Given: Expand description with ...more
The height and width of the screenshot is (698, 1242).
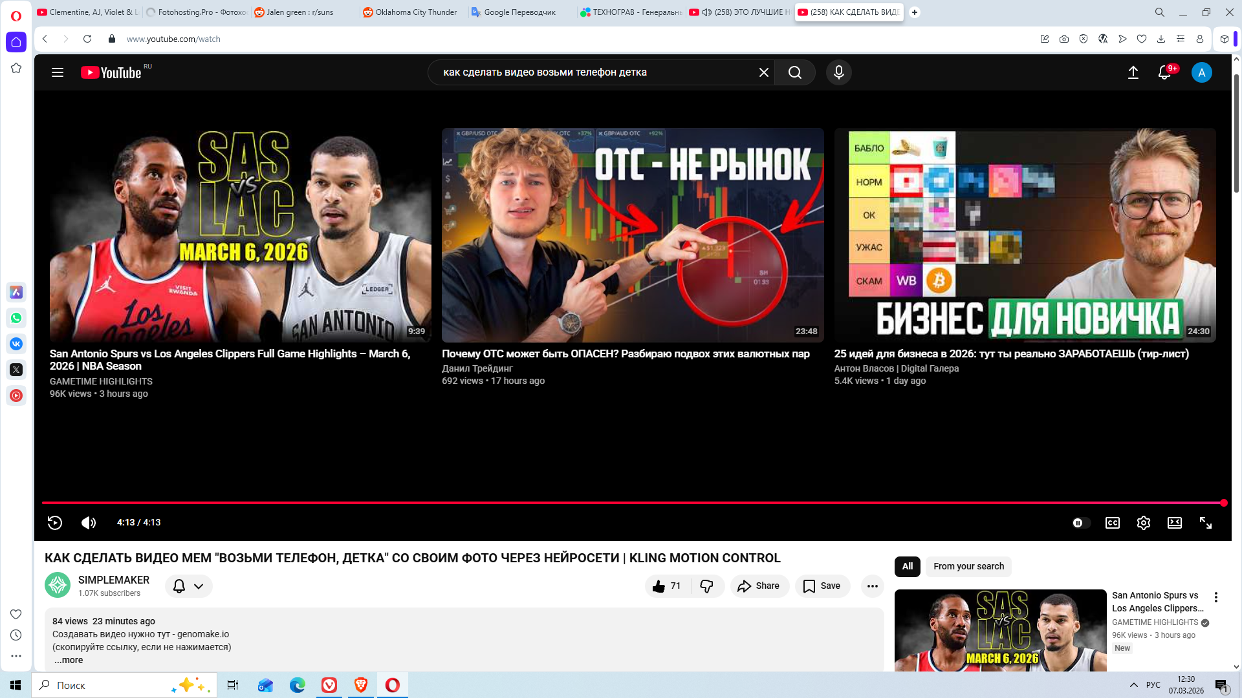Looking at the screenshot, I should (69, 660).
